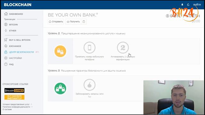Screen dimensions: 205x115
Task: Click the Ether diamond icon
Action: (x=6, y=31)
